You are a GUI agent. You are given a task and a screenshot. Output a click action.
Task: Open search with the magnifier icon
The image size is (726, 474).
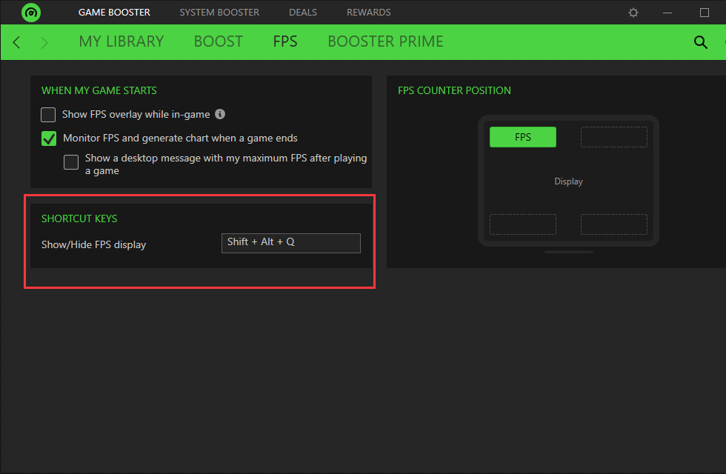[x=701, y=42]
